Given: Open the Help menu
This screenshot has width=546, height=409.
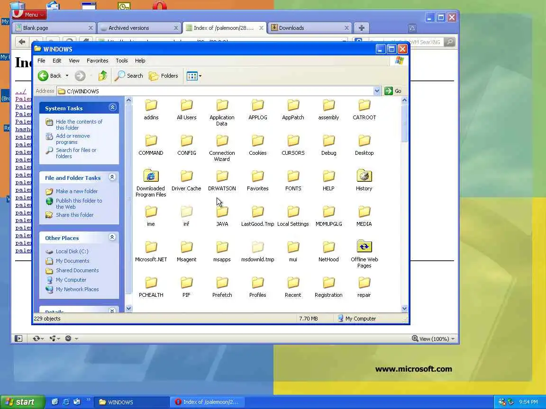Looking at the screenshot, I should (x=140, y=61).
